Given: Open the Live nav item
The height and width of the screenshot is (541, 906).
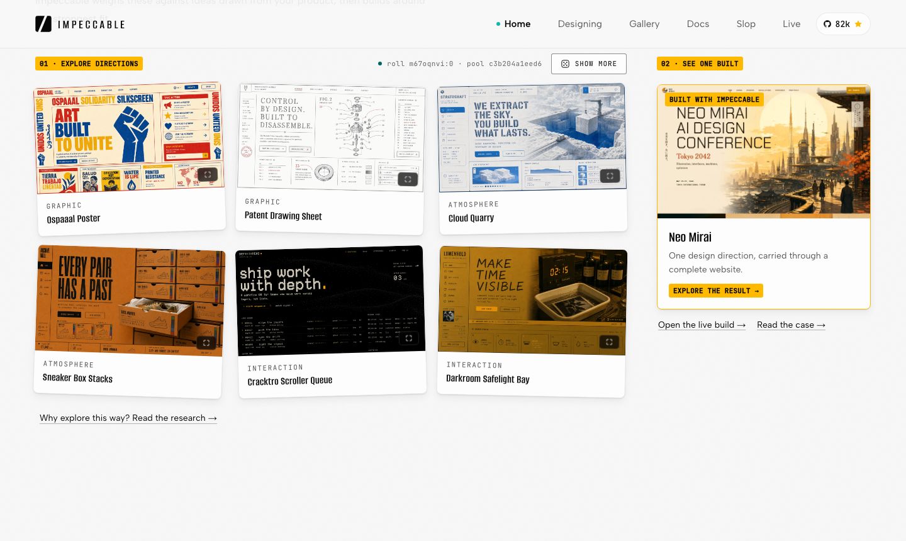Looking at the screenshot, I should tap(791, 24).
